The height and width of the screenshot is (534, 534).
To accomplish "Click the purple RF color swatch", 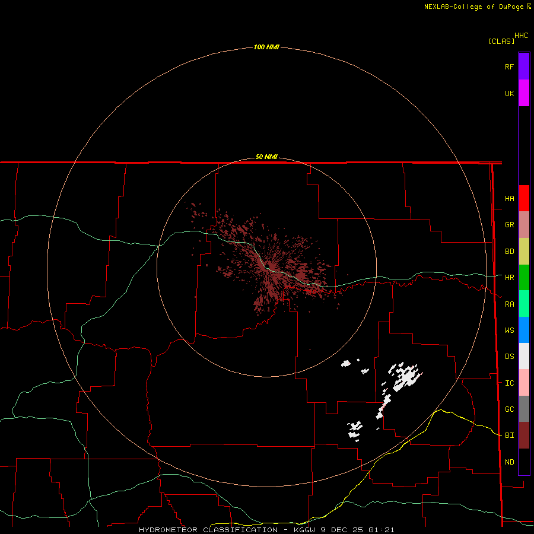I will pos(524,66).
